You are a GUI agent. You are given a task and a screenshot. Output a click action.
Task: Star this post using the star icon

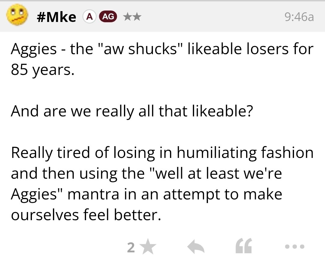(149, 247)
